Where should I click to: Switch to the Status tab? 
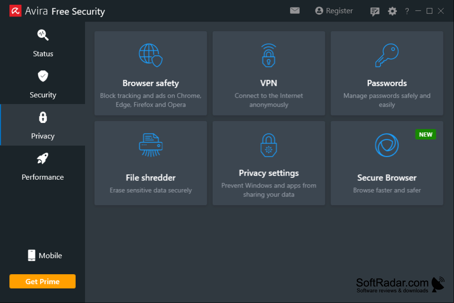coord(43,43)
